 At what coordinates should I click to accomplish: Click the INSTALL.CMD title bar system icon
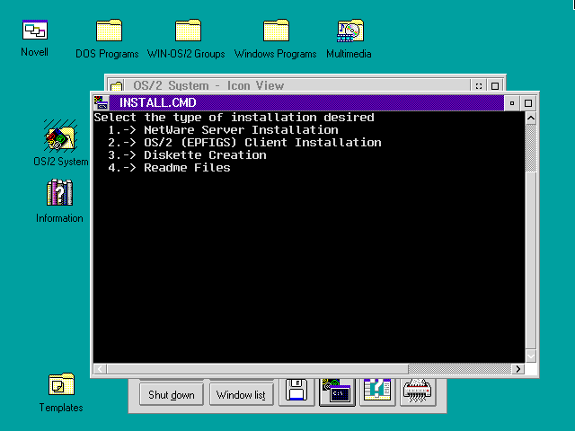(101, 102)
